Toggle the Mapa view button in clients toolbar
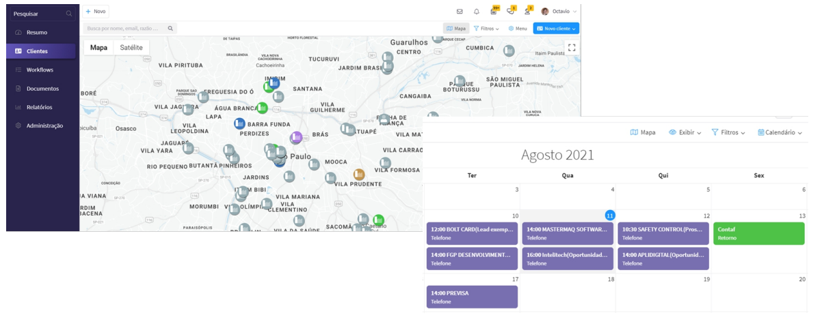 (x=456, y=29)
